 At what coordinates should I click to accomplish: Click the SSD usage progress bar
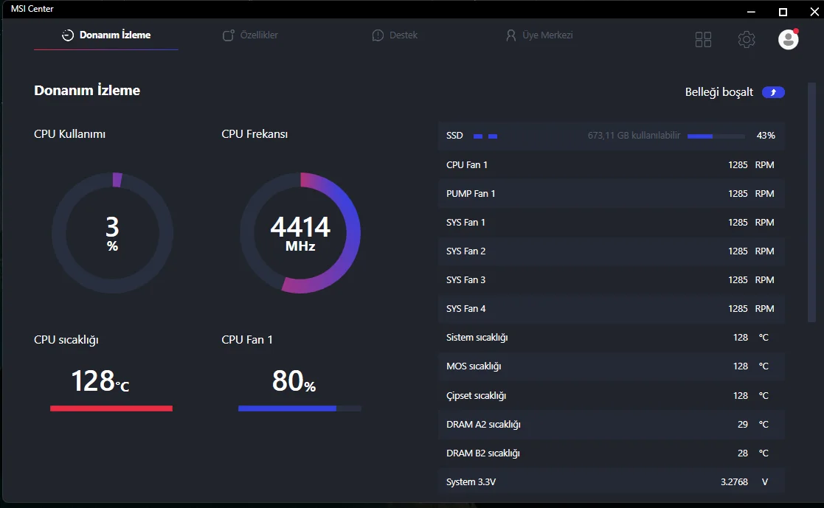pos(716,136)
